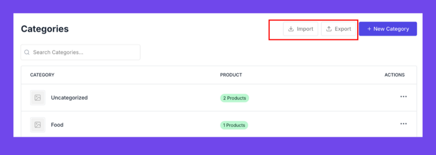This screenshot has width=436, height=155.
Task: Create a New Category
Action: tap(388, 29)
